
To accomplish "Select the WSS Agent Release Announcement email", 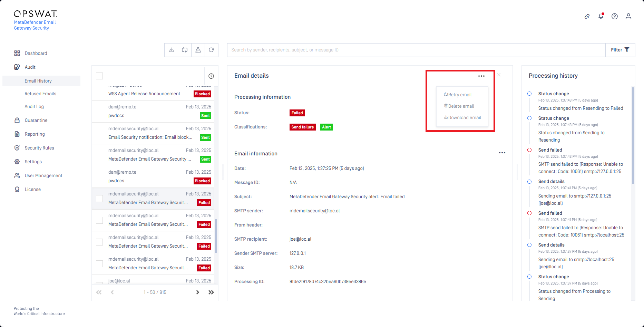I will click(153, 94).
